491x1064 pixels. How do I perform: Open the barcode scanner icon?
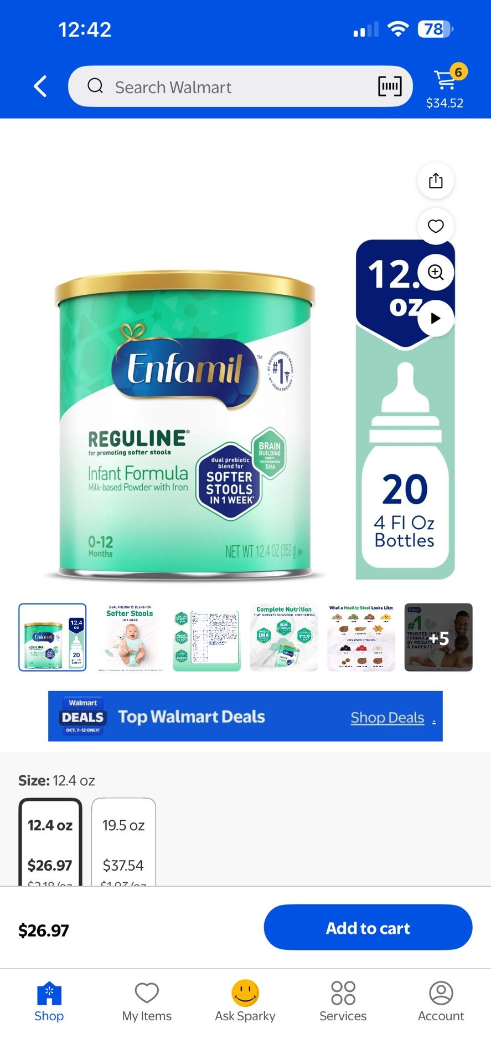[390, 86]
